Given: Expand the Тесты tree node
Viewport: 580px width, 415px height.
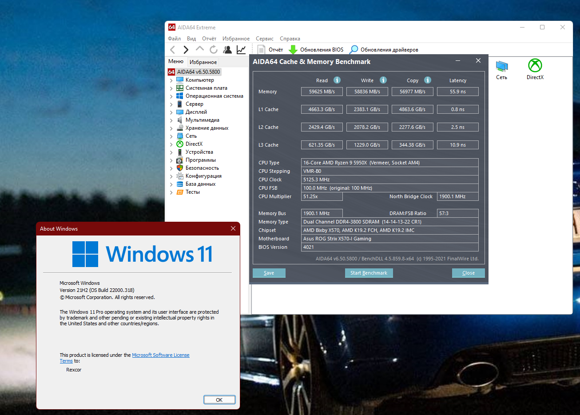Looking at the screenshot, I should tap(171, 192).
